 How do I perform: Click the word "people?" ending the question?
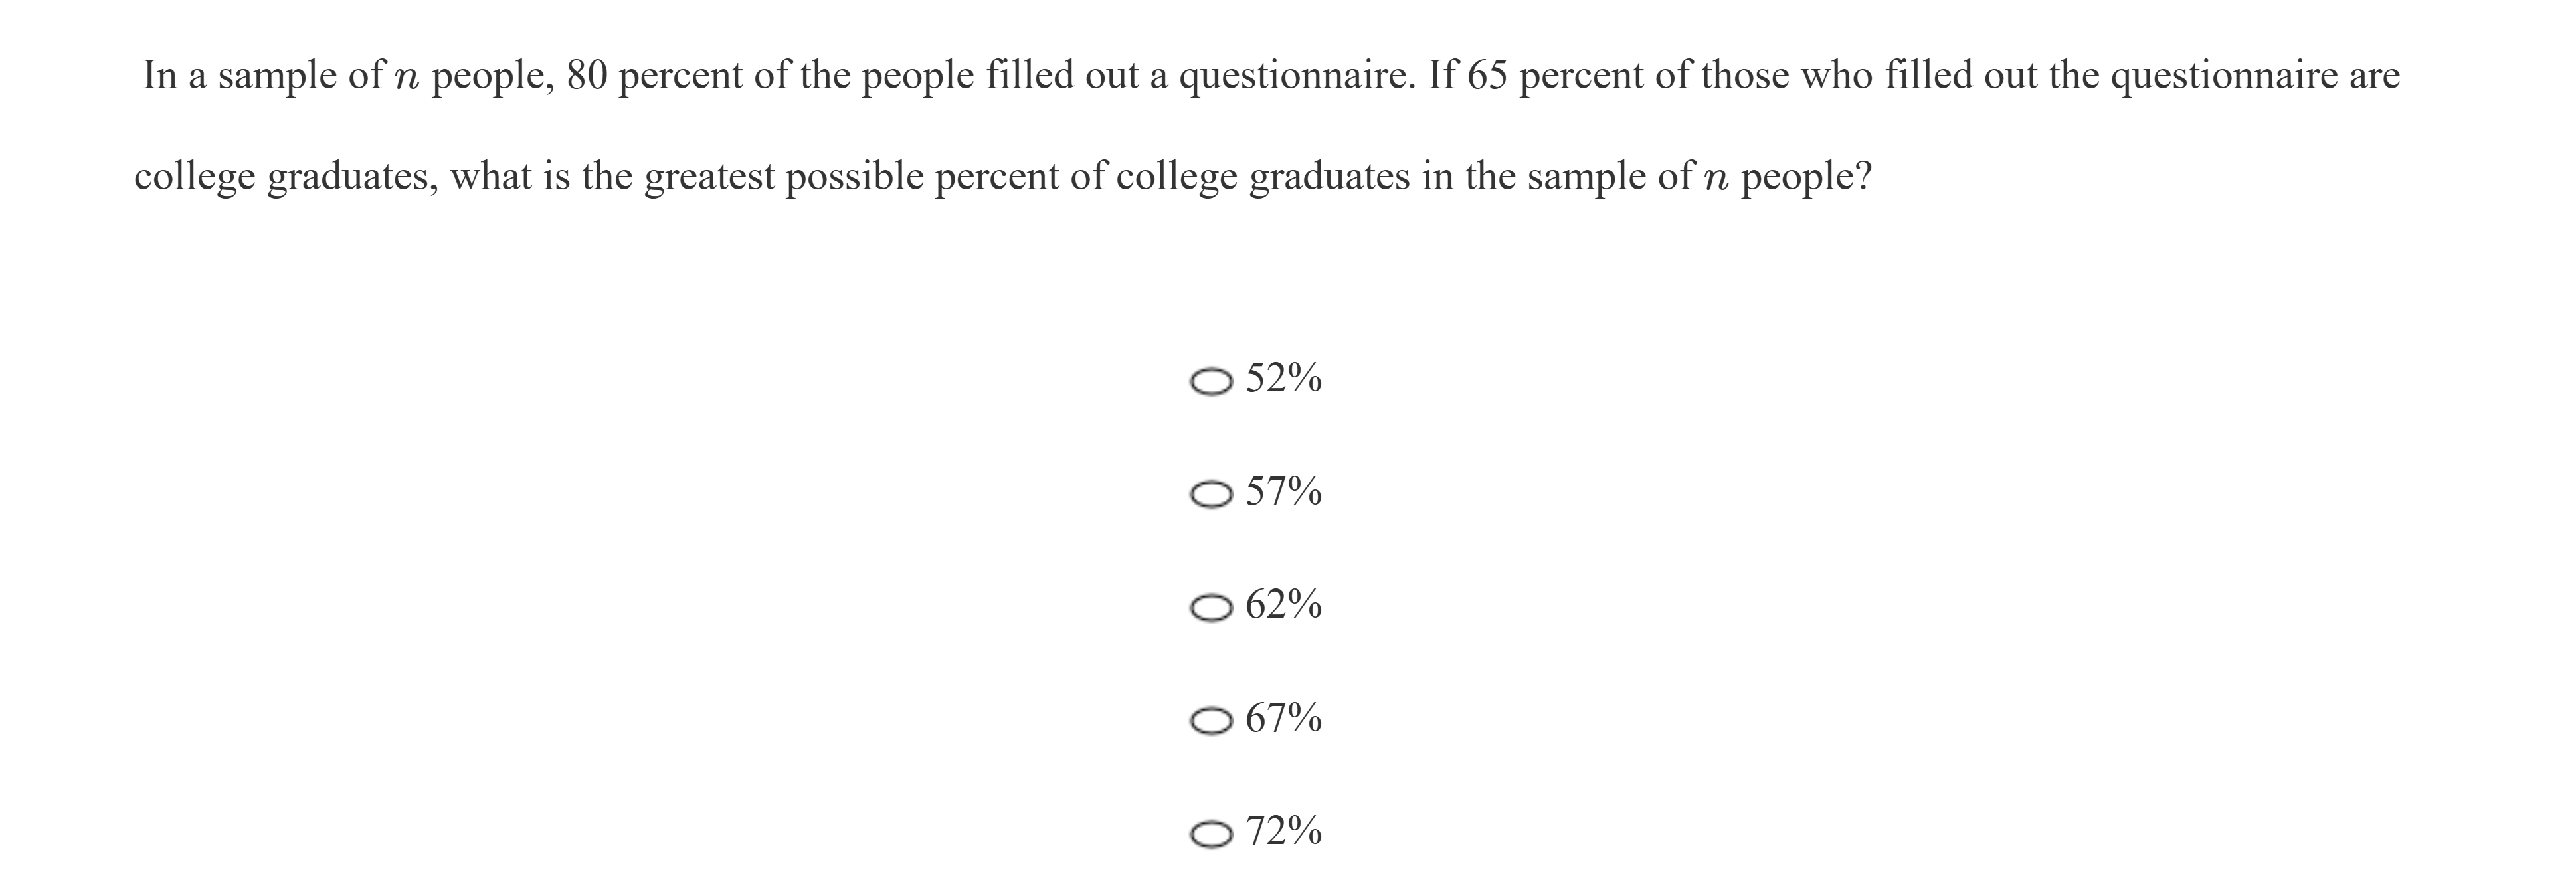1806,177
